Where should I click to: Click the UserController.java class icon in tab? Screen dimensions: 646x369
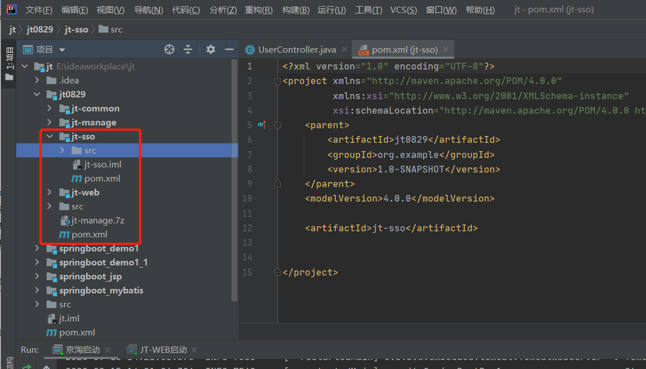tap(249, 50)
